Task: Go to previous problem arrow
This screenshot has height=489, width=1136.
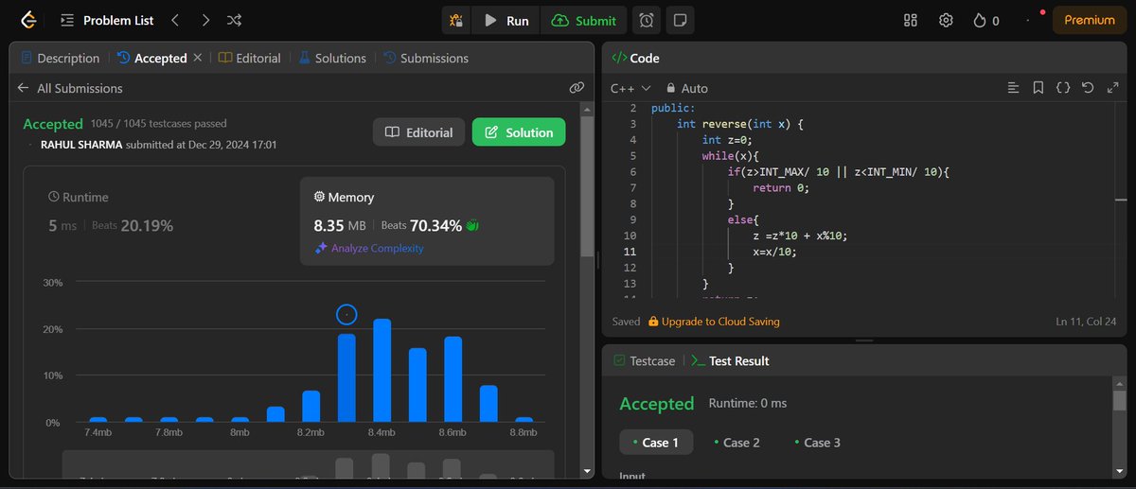Action: coord(174,20)
